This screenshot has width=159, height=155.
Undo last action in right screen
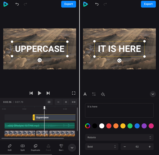pos(97,4)
